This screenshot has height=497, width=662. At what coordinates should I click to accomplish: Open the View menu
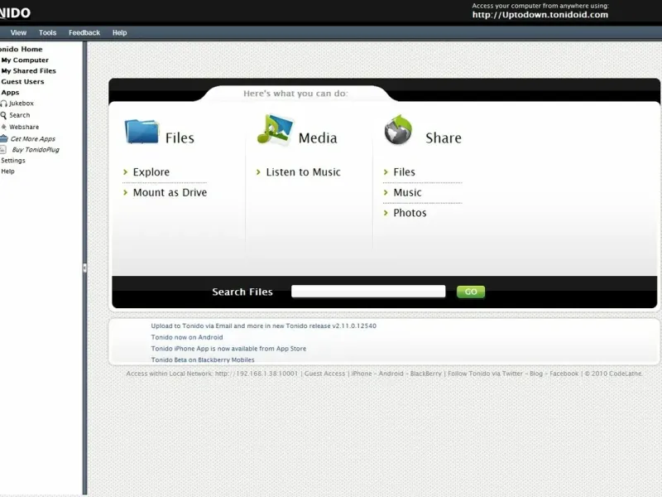click(18, 32)
